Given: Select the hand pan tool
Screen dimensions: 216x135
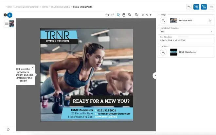Looking at the screenshot, I should coord(124,15).
